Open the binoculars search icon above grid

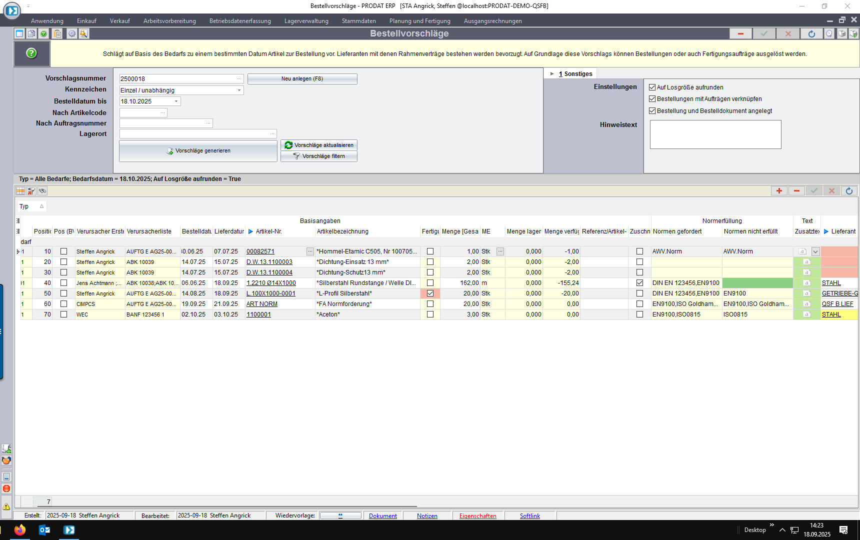pyautogui.click(x=42, y=191)
